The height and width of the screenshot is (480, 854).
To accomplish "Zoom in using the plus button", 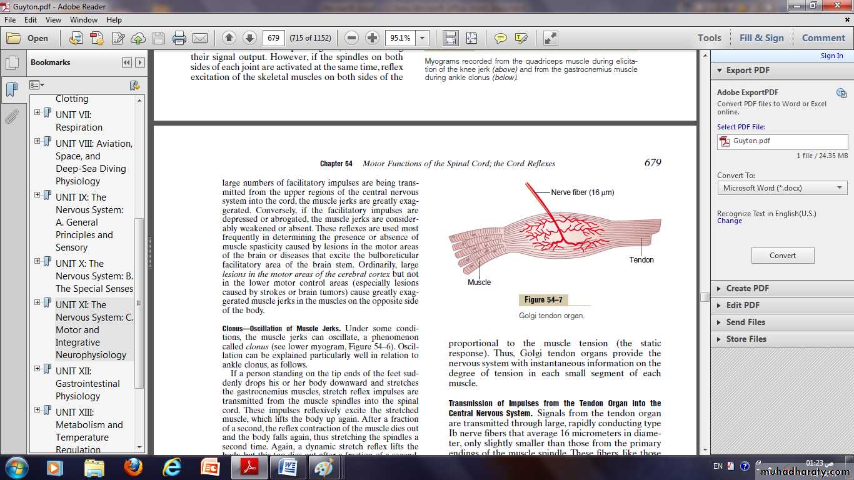I will click(372, 38).
